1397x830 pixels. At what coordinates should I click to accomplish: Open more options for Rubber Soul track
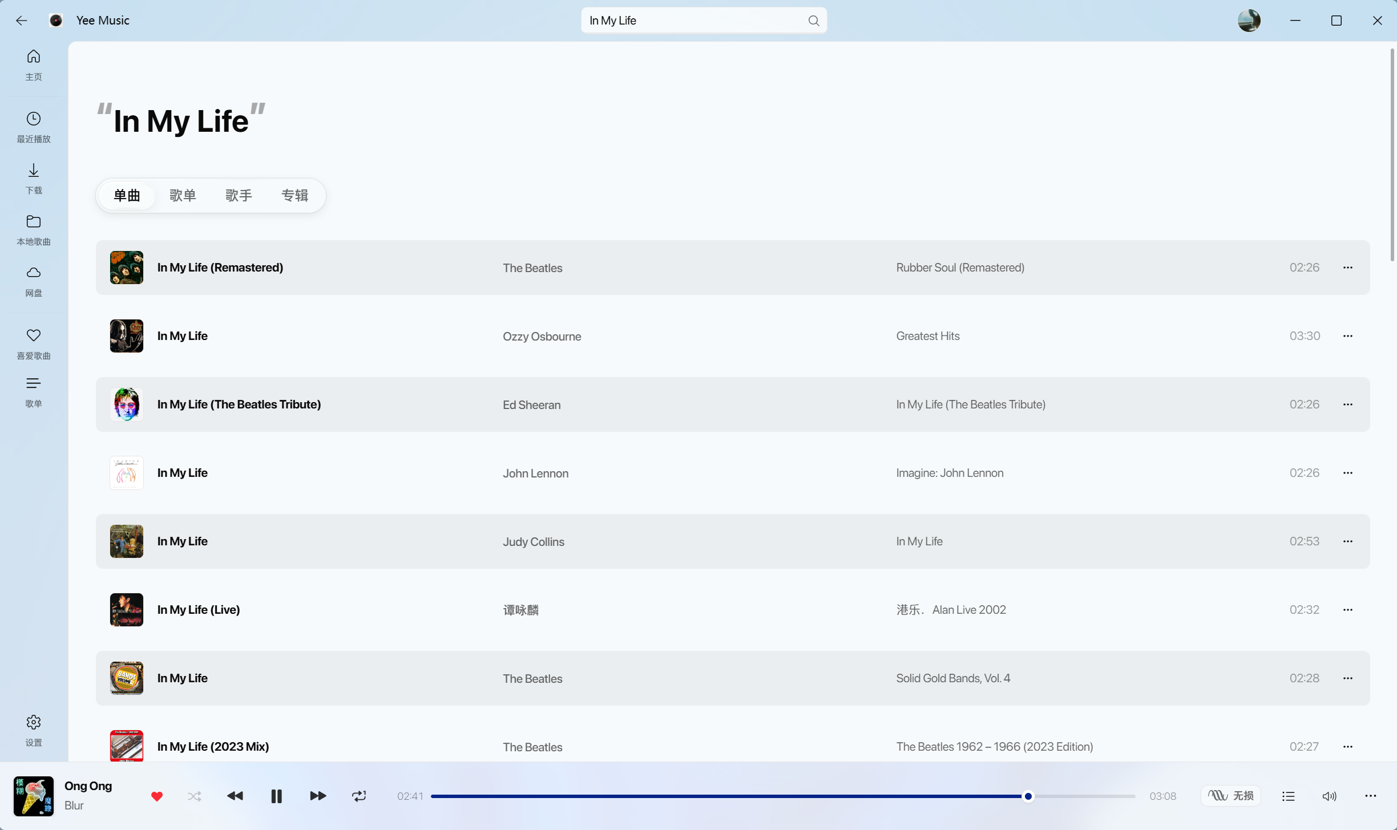click(x=1348, y=268)
